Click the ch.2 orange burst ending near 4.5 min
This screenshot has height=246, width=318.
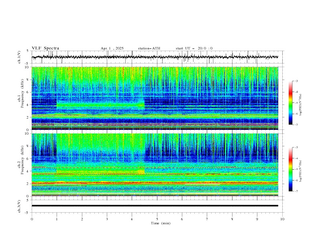[141, 172]
